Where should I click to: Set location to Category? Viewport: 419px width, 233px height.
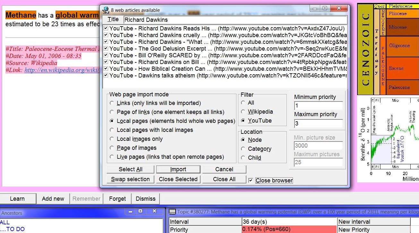pos(244,149)
